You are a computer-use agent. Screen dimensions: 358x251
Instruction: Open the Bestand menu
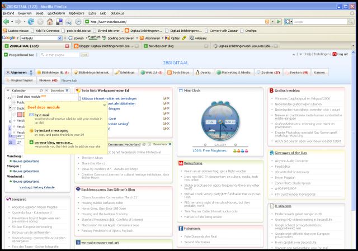pos(9,13)
